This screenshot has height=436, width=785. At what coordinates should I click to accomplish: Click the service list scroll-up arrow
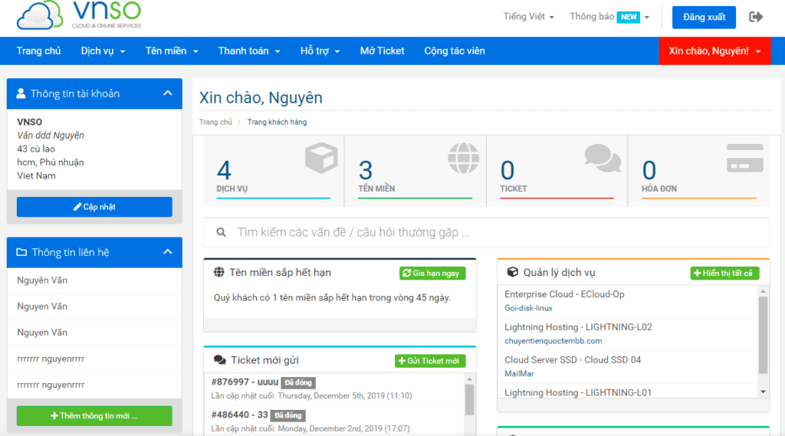763,291
